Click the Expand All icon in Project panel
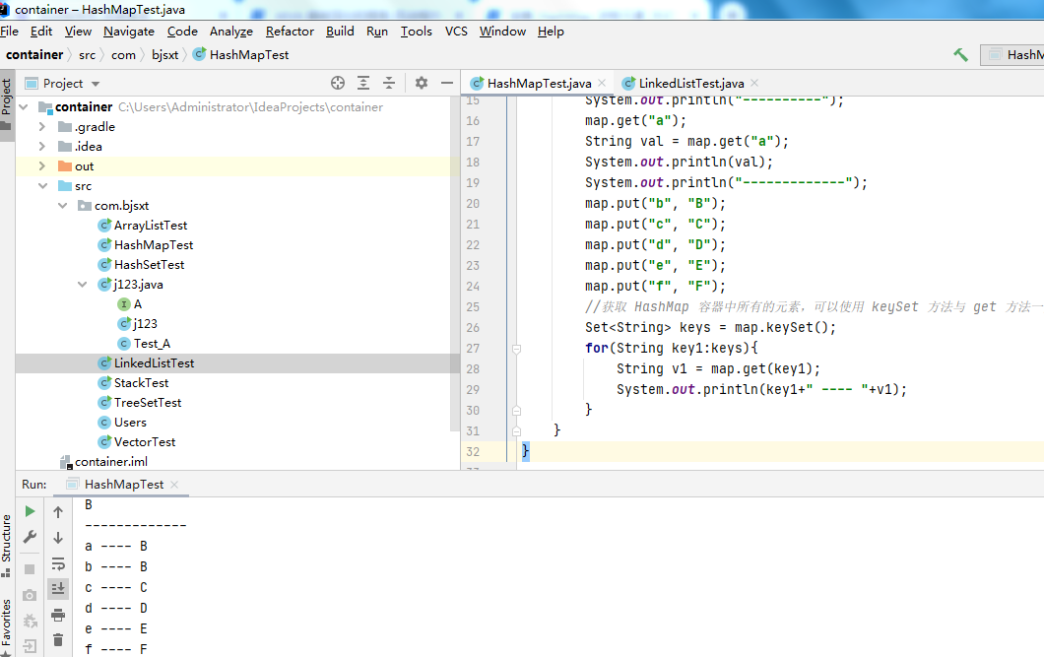This screenshot has height=657, width=1044. (x=362, y=83)
